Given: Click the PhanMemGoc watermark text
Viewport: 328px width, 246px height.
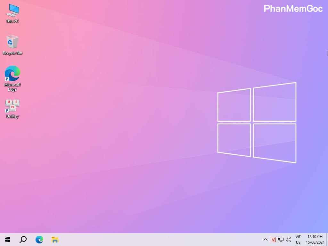Looking at the screenshot, I should [x=293, y=9].
